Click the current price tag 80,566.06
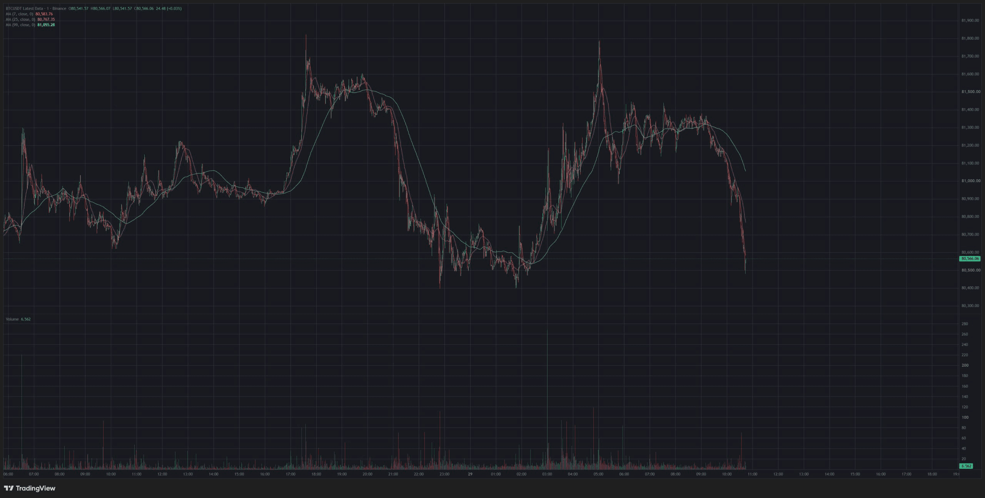The image size is (985, 498). coord(970,259)
